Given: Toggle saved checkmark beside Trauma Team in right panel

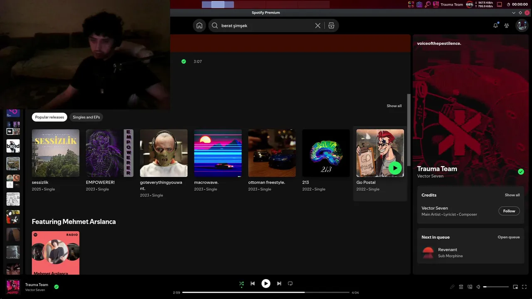Looking at the screenshot, I should 521,172.
